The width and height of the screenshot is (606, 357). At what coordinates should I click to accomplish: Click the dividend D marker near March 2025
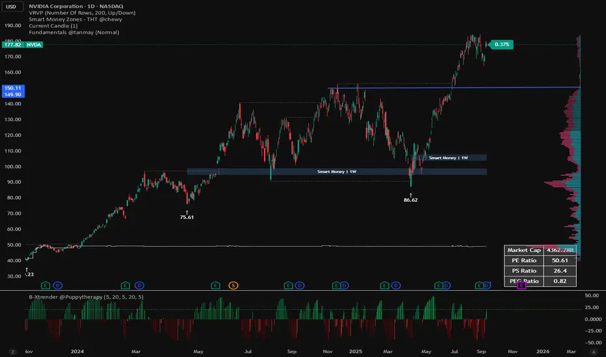click(396, 286)
